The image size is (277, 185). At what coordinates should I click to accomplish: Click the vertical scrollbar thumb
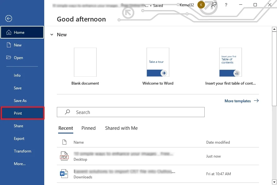pyautogui.click(x=274, y=69)
